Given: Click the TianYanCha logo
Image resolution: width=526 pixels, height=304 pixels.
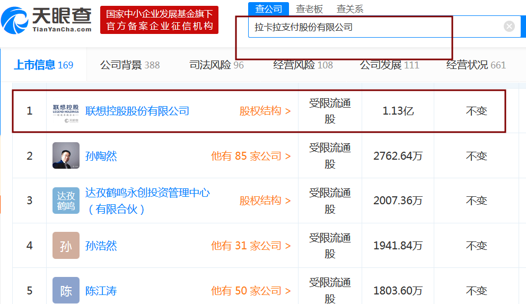Looking at the screenshot, I should click(46, 20).
